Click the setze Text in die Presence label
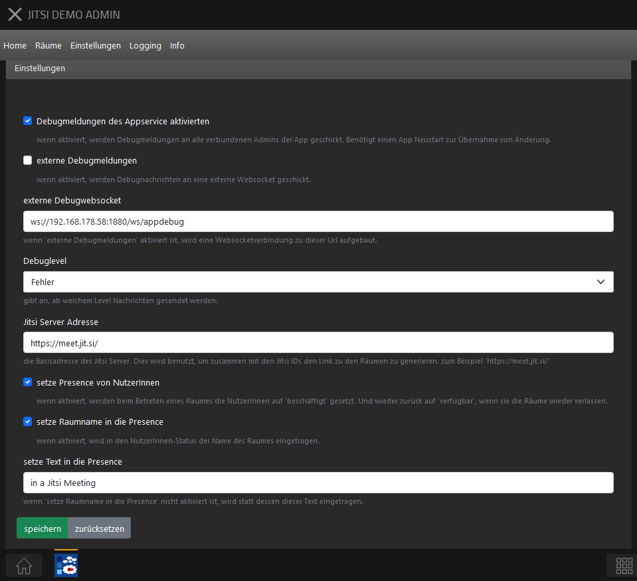 72,462
